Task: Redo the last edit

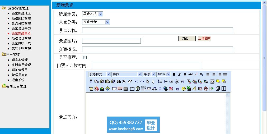Action: tap(142, 81)
